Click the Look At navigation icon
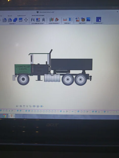 21,106
